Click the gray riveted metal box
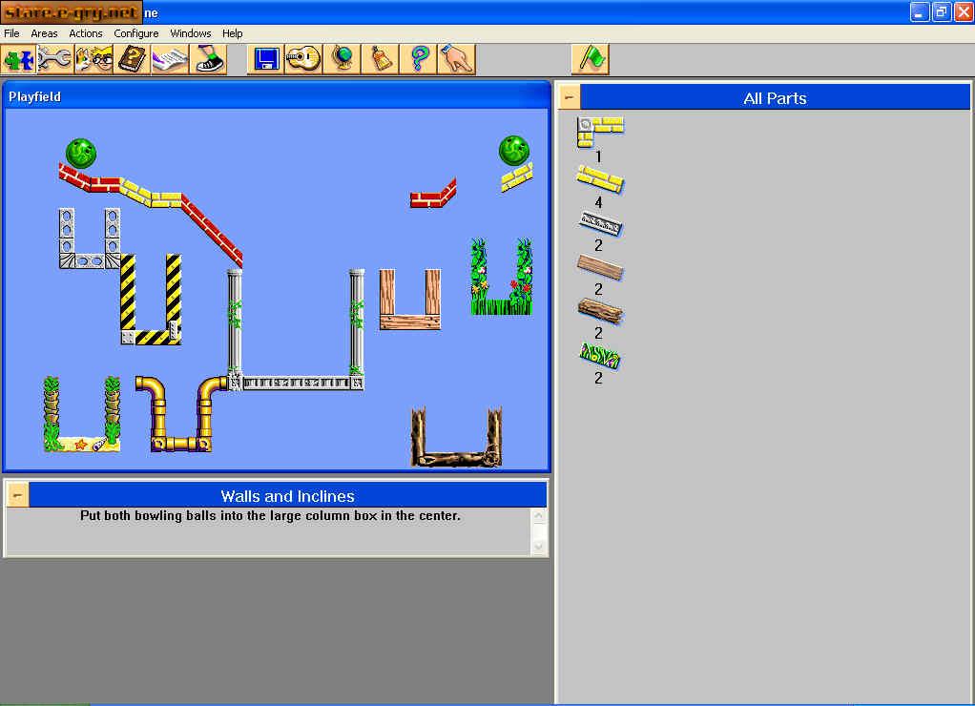The height and width of the screenshot is (706, 975). tap(90, 239)
